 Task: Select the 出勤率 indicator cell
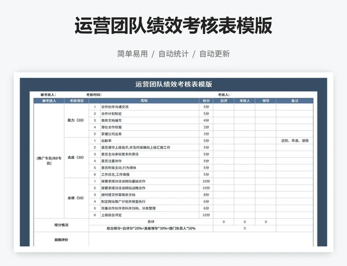[x=150, y=141]
